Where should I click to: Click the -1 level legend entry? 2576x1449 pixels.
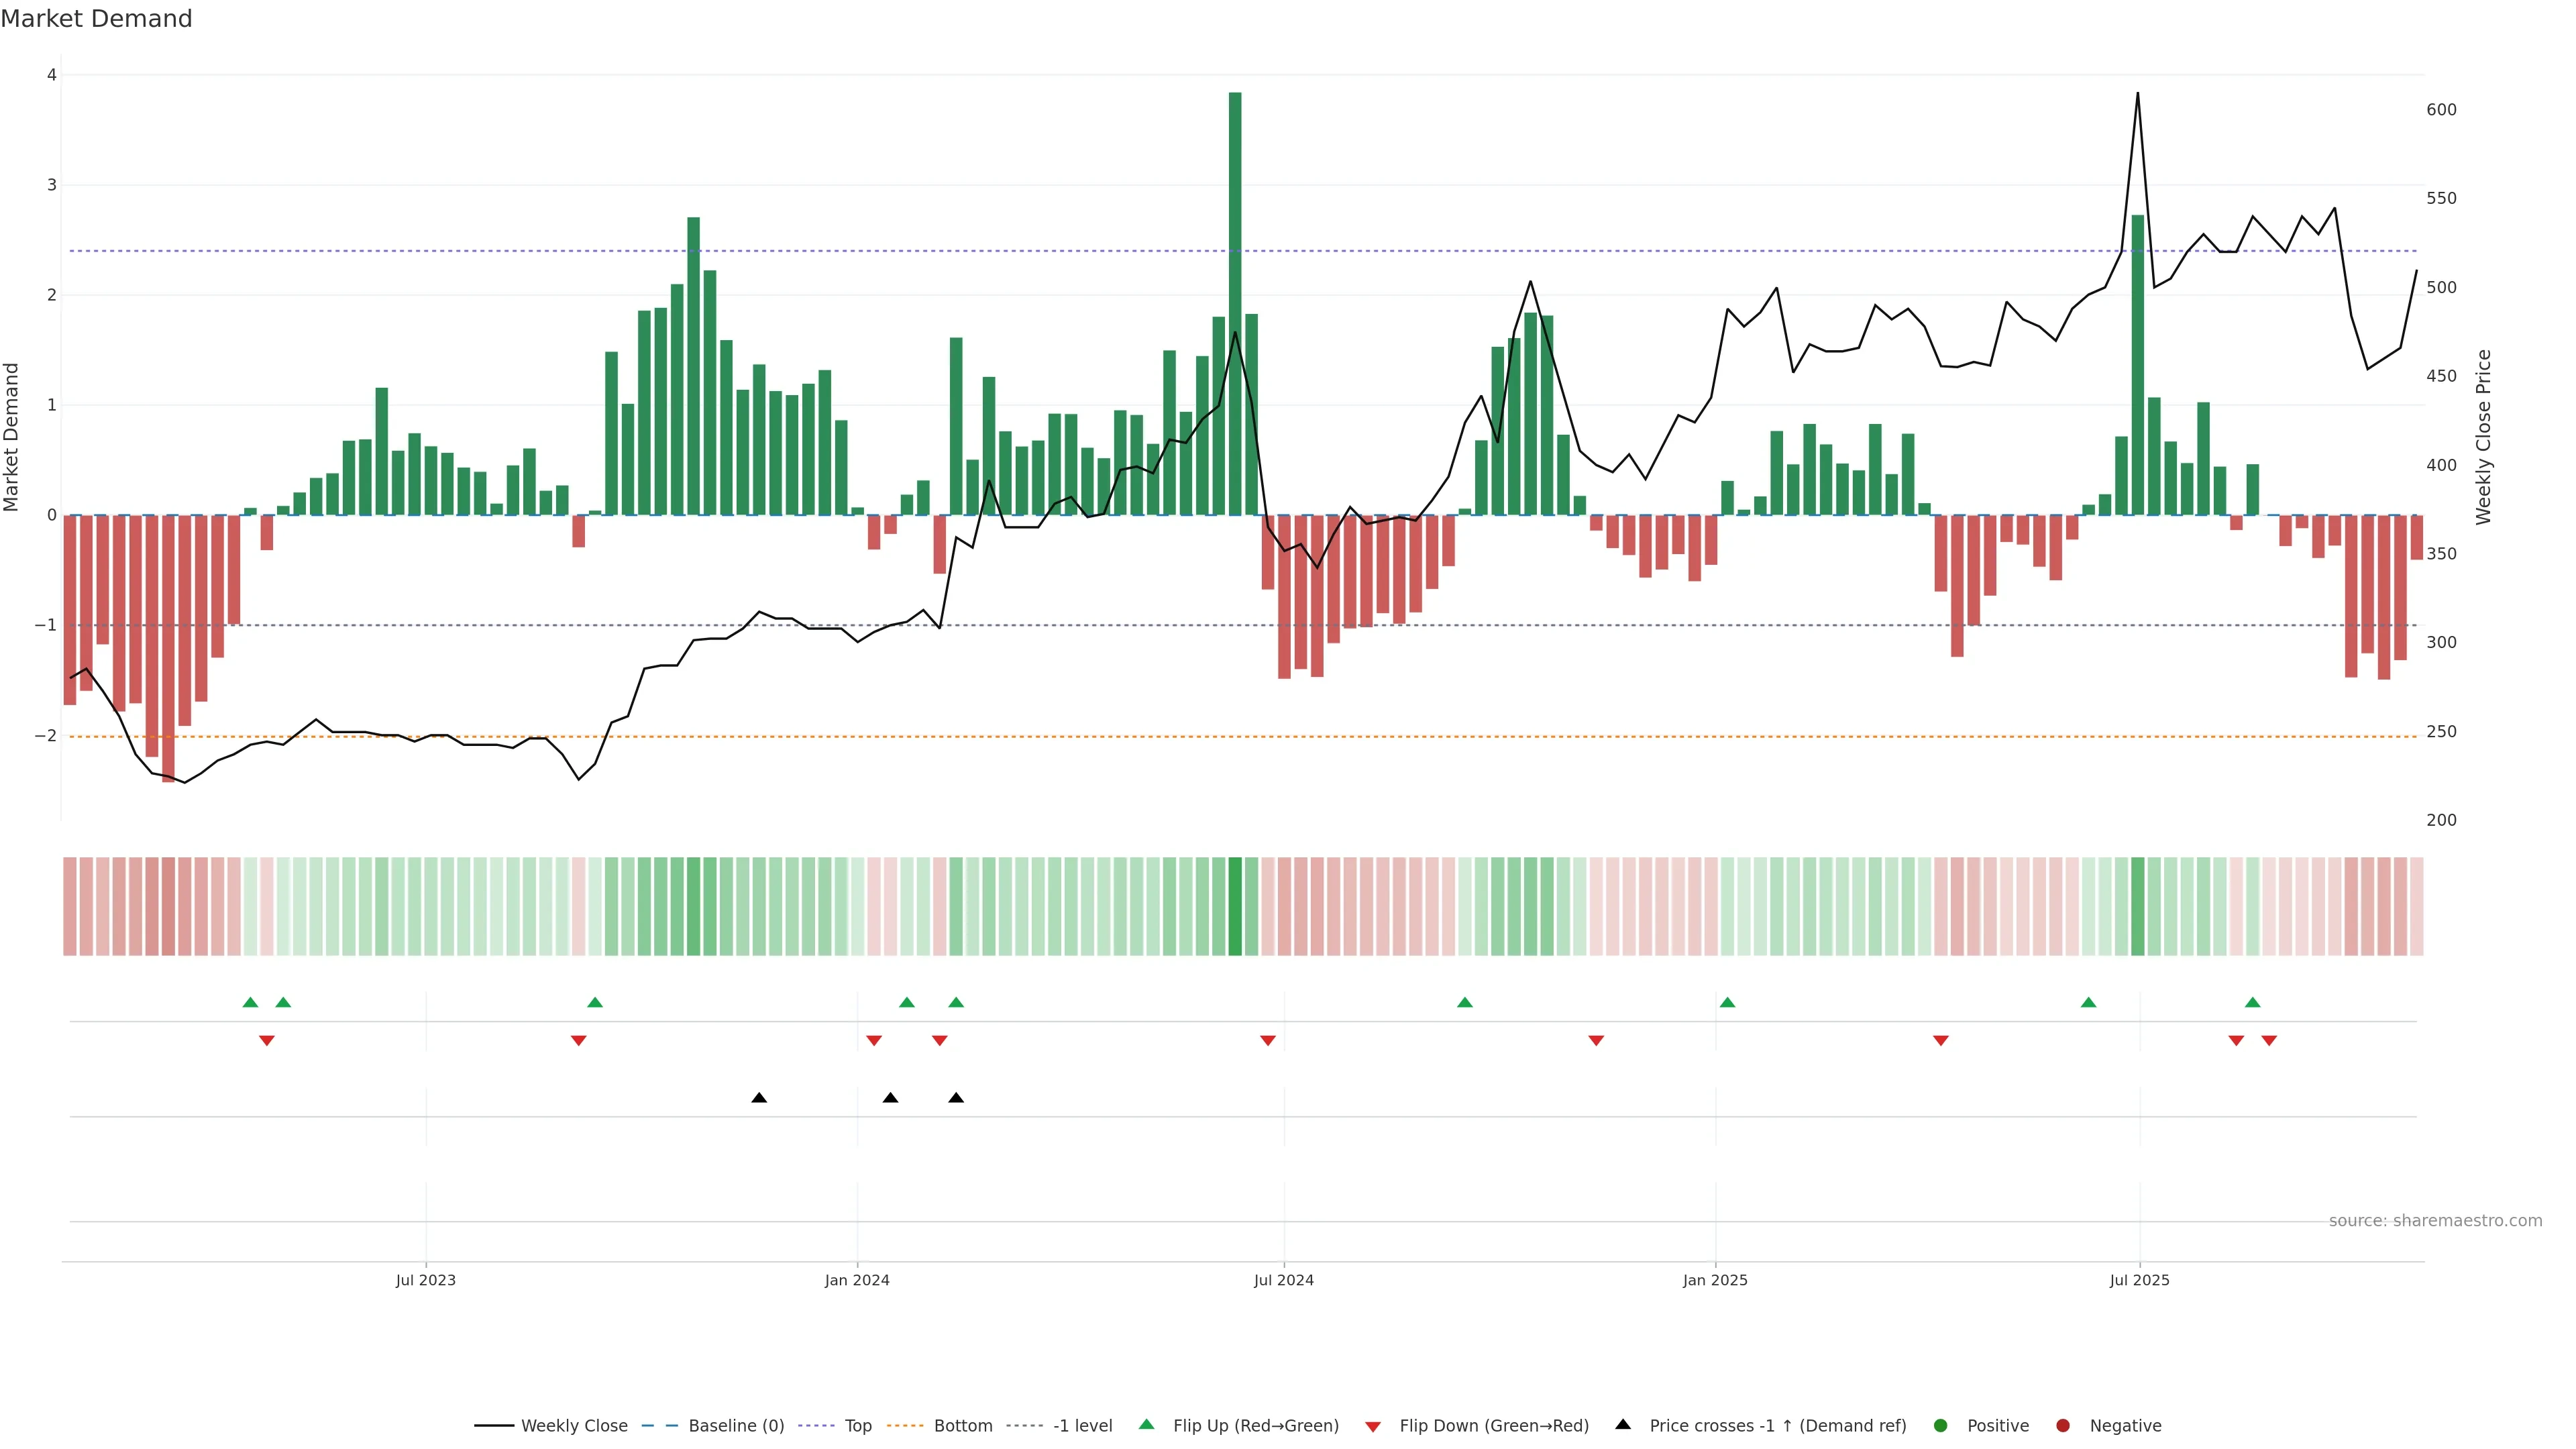point(1082,1426)
